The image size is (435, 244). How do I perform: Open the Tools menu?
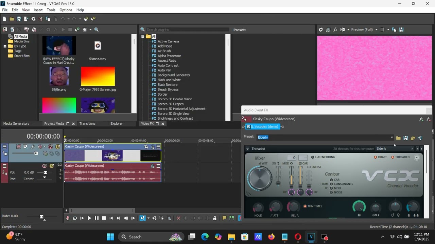pos(51,10)
